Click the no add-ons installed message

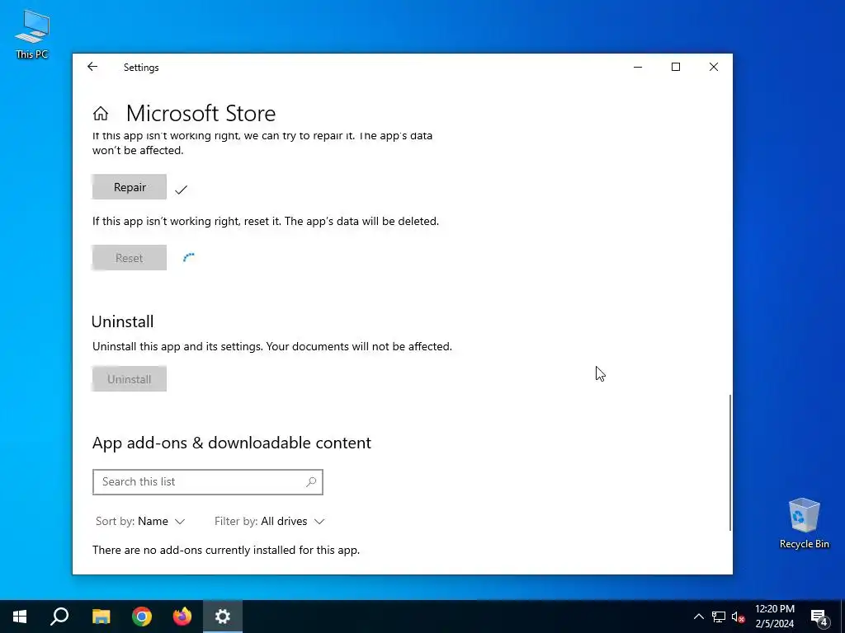point(226,550)
